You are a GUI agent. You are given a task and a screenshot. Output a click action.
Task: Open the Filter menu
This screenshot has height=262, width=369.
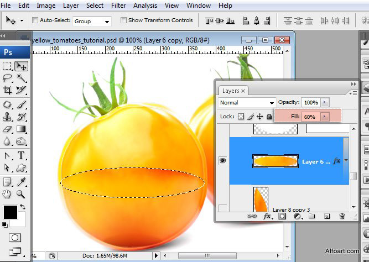pyautogui.click(x=118, y=6)
